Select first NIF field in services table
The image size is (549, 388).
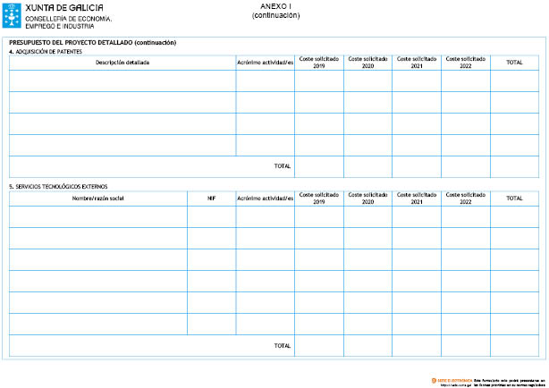pyautogui.click(x=211, y=216)
